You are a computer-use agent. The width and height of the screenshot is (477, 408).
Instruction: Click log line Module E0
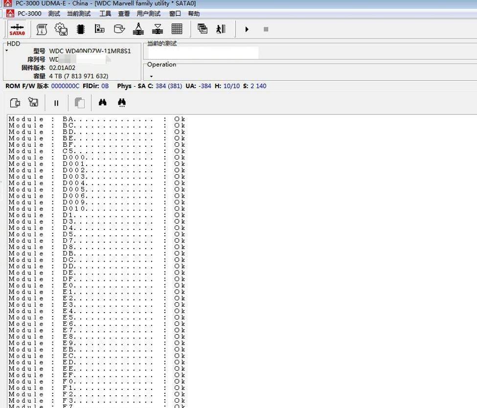pos(97,285)
